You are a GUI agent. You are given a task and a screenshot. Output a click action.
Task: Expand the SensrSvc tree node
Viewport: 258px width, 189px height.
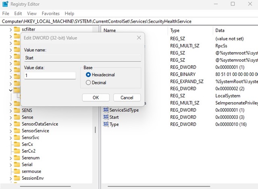[x=11, y=138]
